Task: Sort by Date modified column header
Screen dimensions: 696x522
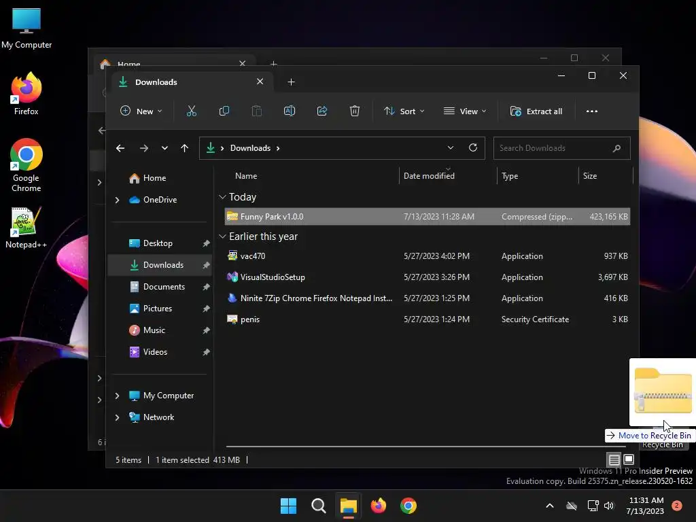Action: pyautogui.click(x=429, y=176)
